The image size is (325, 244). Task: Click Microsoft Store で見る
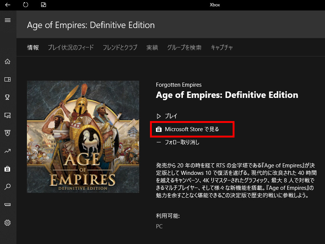pos(192,129)
